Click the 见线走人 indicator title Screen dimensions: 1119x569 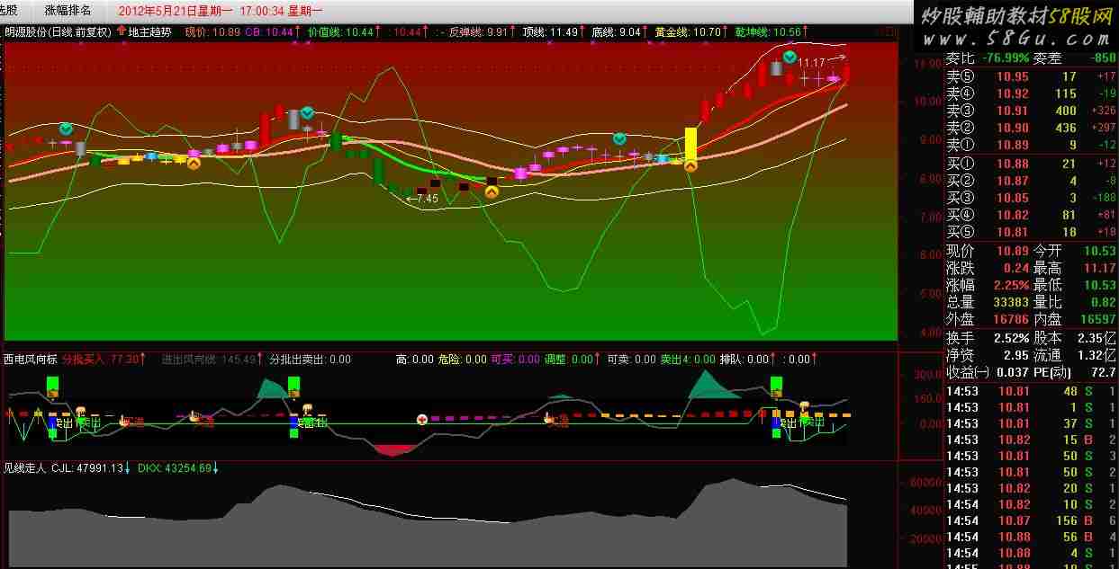[x=25, y=468]
